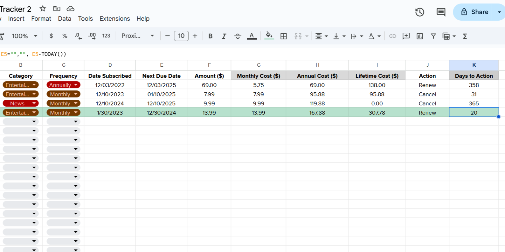The image size is (505, 252).
Task: Open vertical align options
Action: pyautogui.click(x=339, y=36)
